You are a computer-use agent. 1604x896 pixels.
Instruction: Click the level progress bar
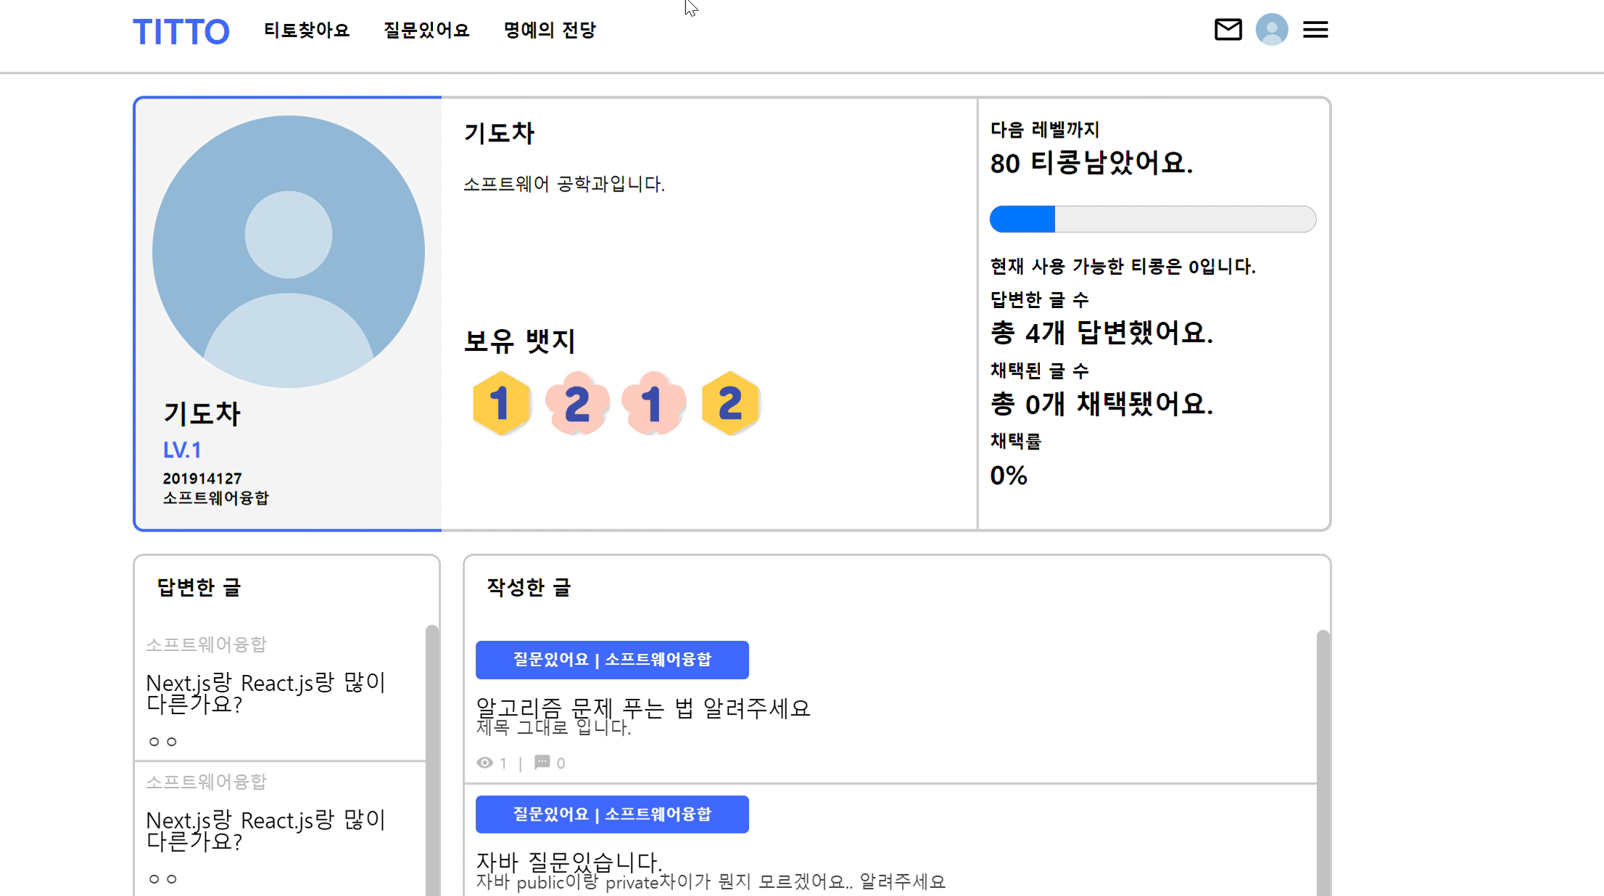1152,219
